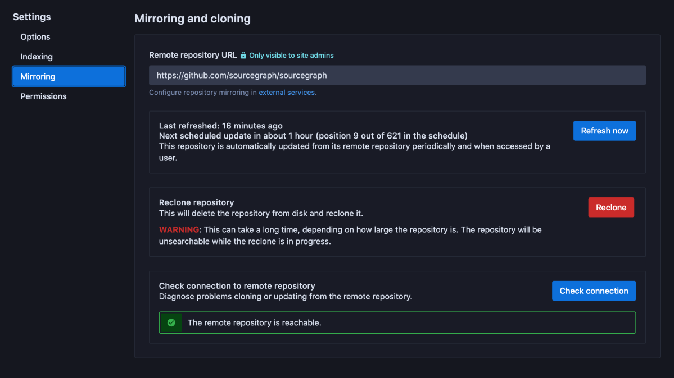Click the 'Next scheduled update' status line
The width and height of the screenshot is (674, 378).
coord(313,136)
